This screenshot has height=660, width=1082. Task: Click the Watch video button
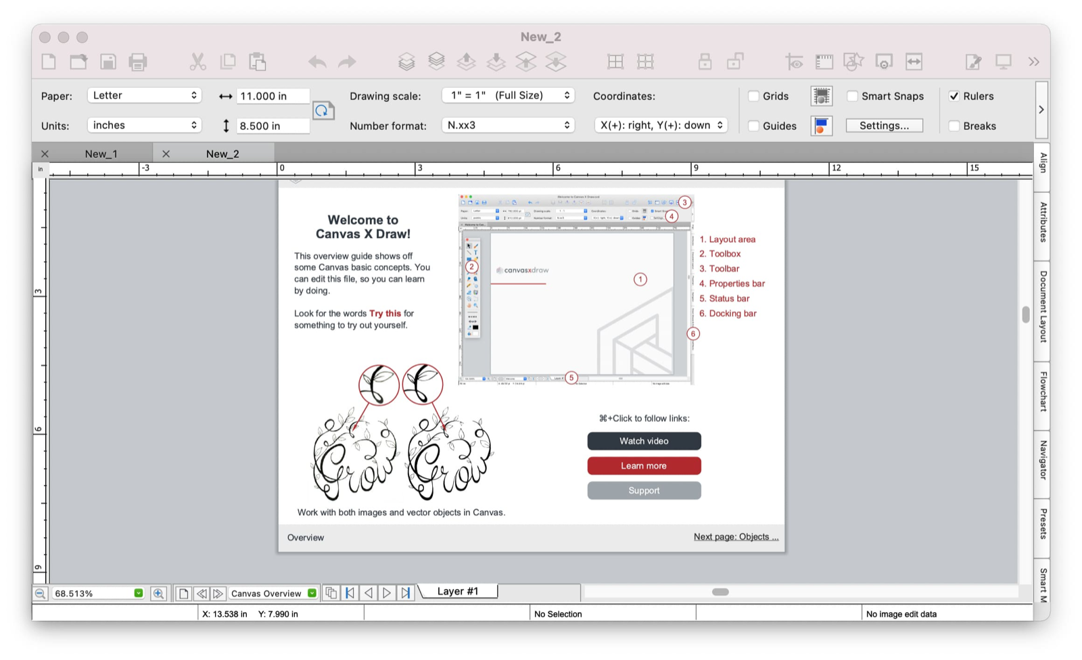click(x=644, y=441)
